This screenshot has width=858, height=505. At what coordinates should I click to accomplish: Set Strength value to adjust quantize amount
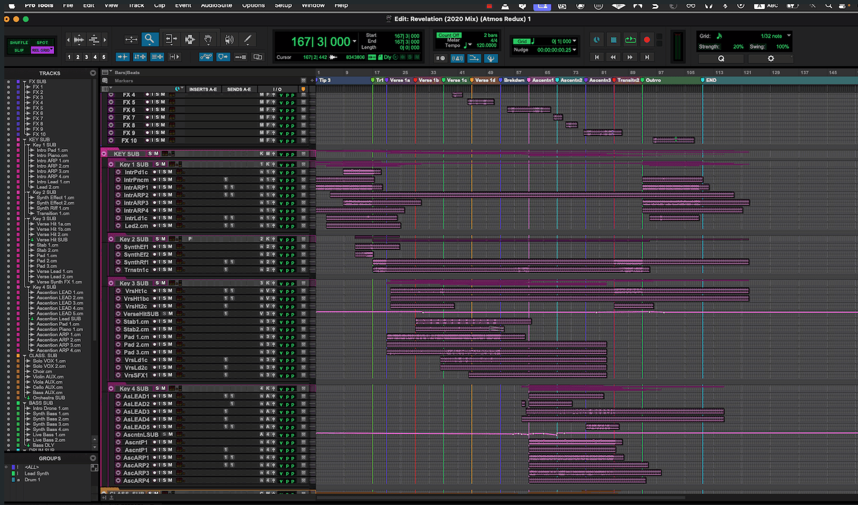(x=739, y=47)
